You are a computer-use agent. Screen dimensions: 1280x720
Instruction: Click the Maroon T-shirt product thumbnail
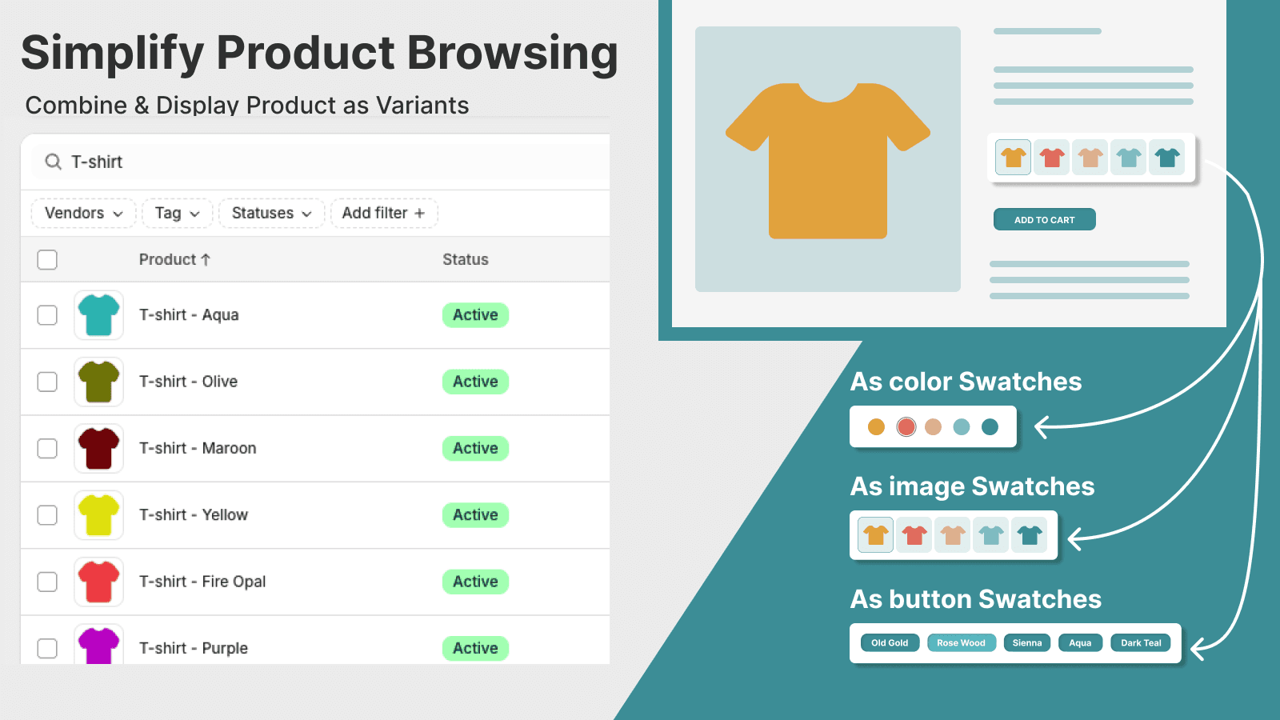click(x=99, y=448)
